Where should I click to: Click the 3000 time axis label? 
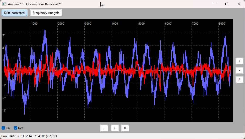pyautogui.click(x=88, y=24)
